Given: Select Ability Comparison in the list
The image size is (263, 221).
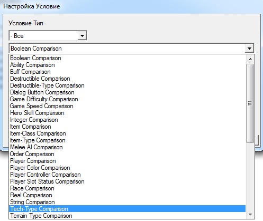Looking at the screenshot, I should click(127, 65).
